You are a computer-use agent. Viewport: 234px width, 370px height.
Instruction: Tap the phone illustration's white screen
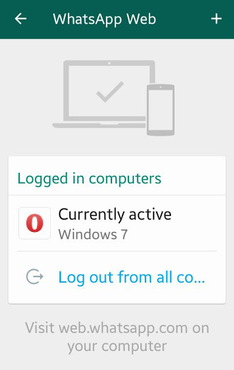(161, 109)
